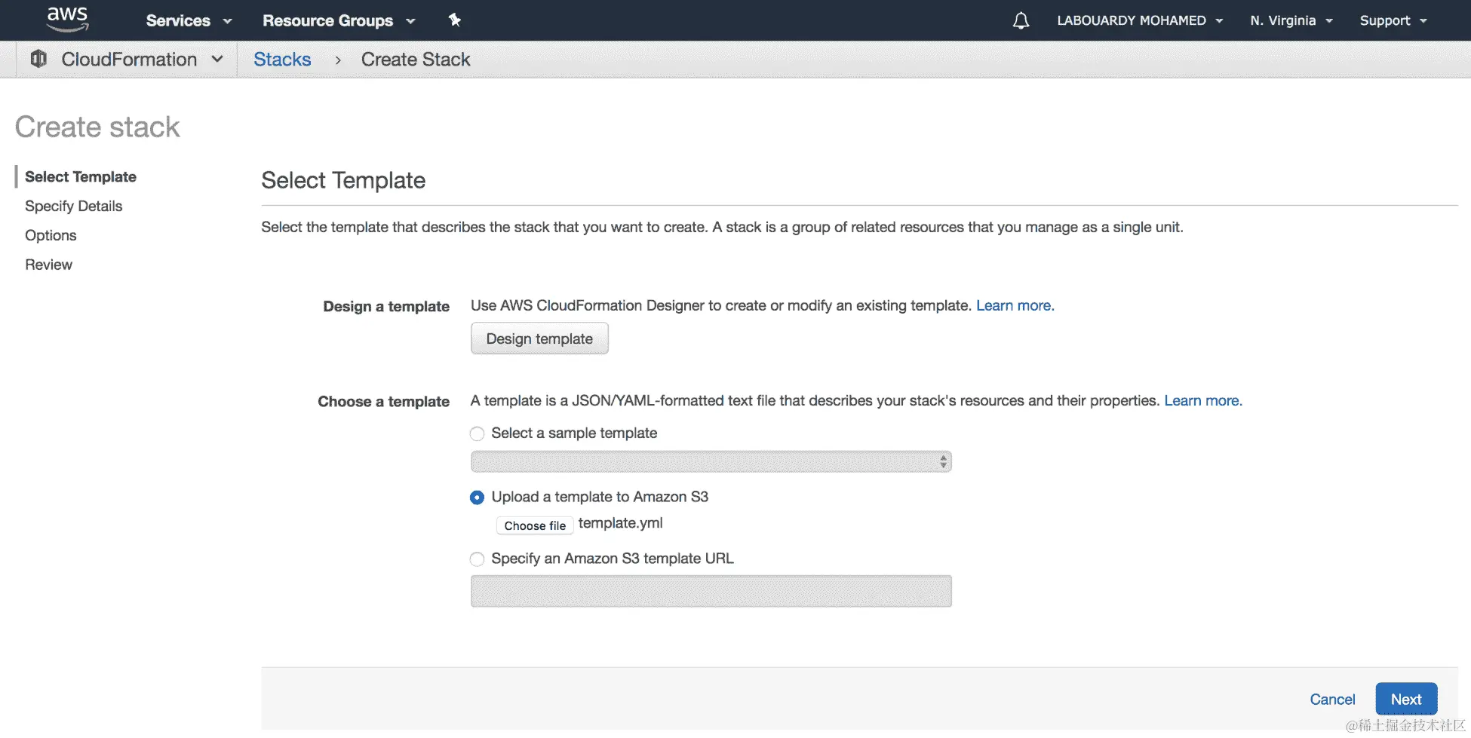Go to Stacks breadcrumb link

coord(282,60)
